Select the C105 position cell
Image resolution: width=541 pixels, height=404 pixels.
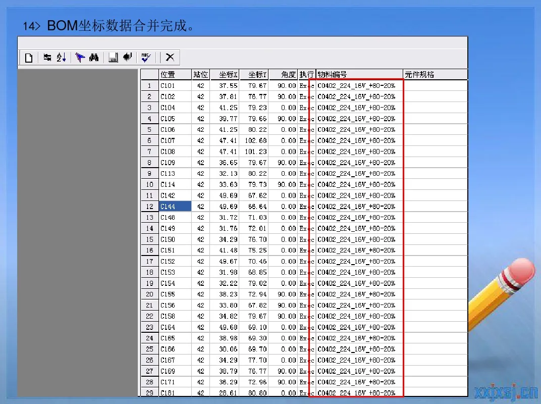click(175, 119)
